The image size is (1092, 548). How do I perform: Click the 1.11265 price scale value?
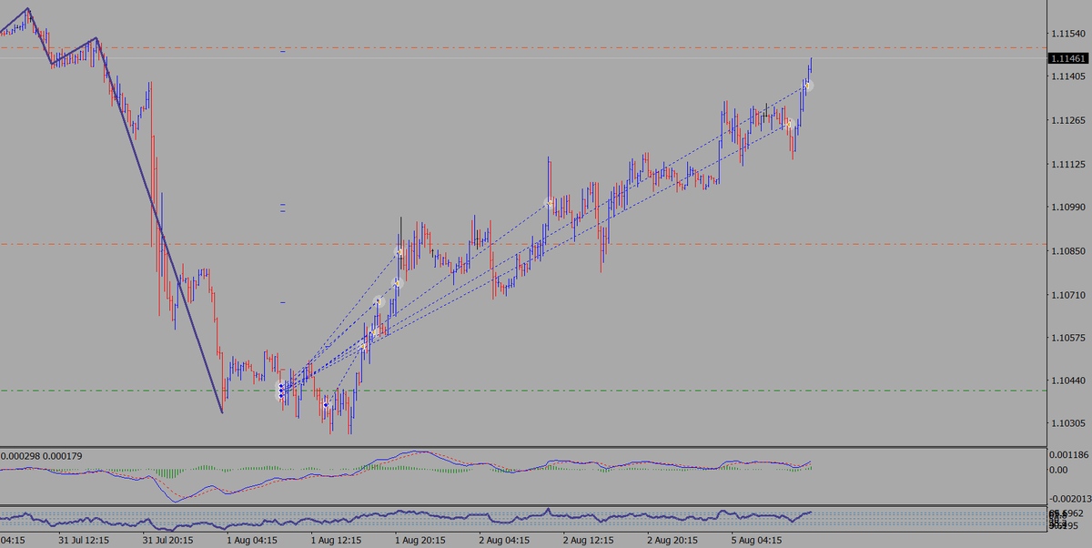[1067, 121]
